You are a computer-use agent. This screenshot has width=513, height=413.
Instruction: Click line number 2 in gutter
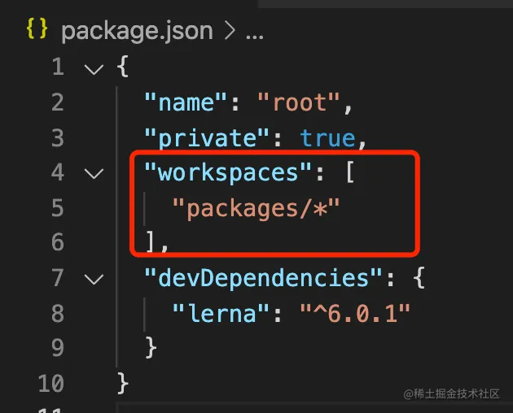57,102
